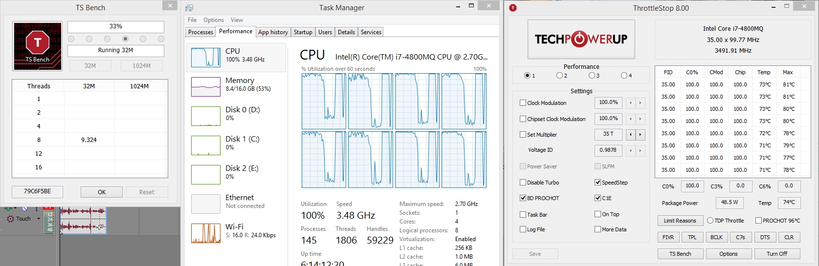
Task: Select the TDP Throttle radio button
Action: point(710,221)
